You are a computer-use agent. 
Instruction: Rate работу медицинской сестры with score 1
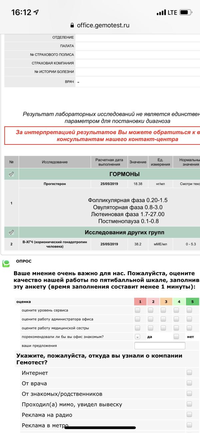(x=137, y=328)
